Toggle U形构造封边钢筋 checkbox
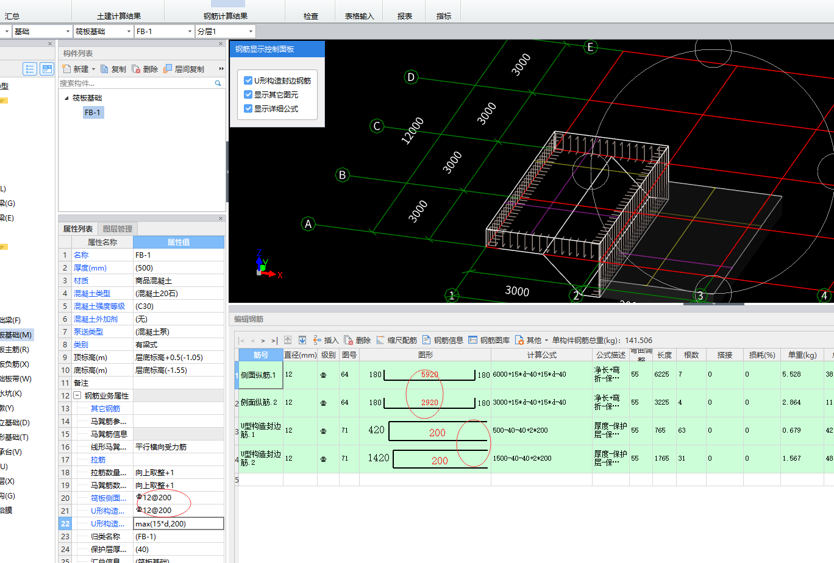Image resolution: width=834 pixels, height=563 pixels. pos(248,80)
